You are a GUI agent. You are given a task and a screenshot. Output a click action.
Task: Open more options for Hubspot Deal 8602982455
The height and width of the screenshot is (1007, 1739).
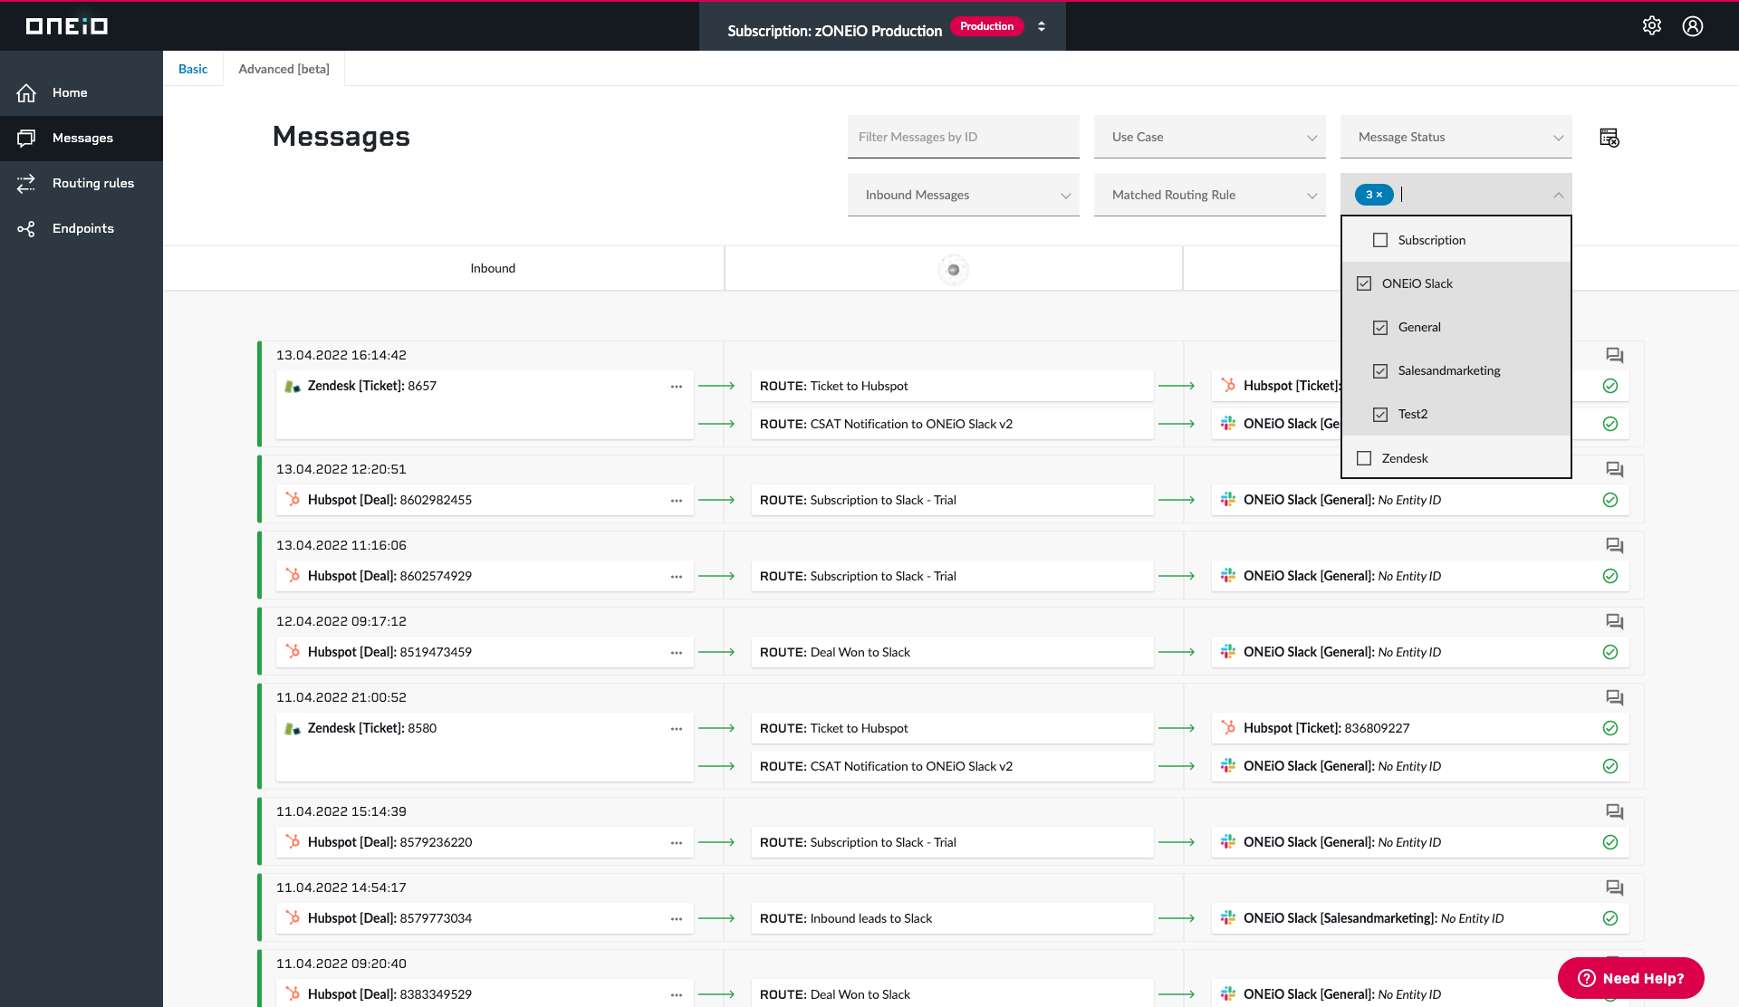point(677,501)
